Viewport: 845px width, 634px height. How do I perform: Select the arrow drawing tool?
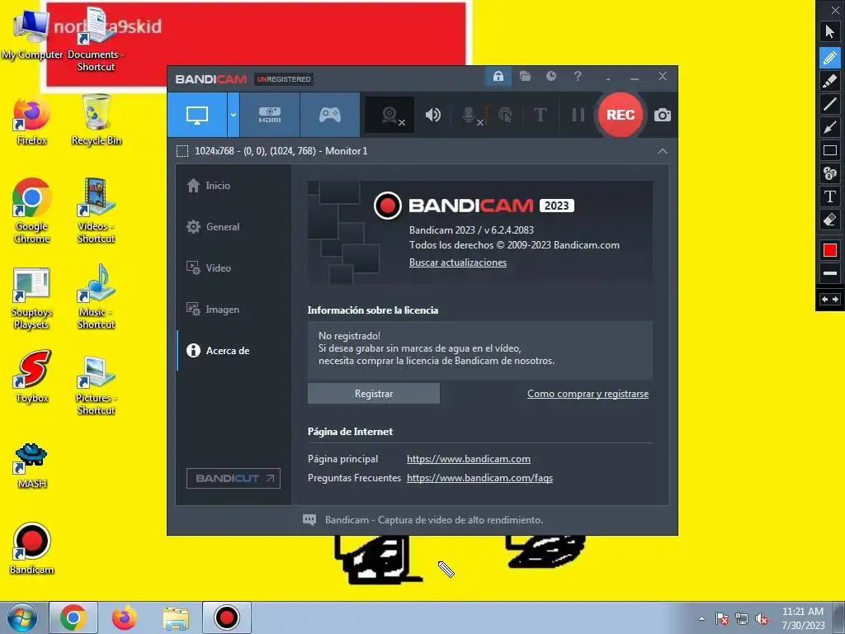click(x=830, y=127)
